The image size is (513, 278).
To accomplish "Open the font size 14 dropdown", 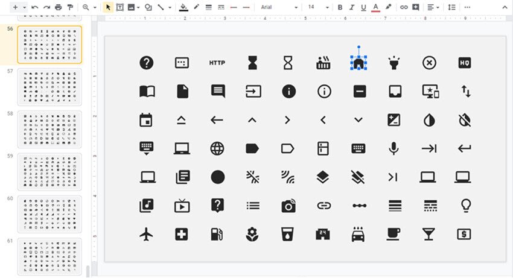I will click(318, 7).
